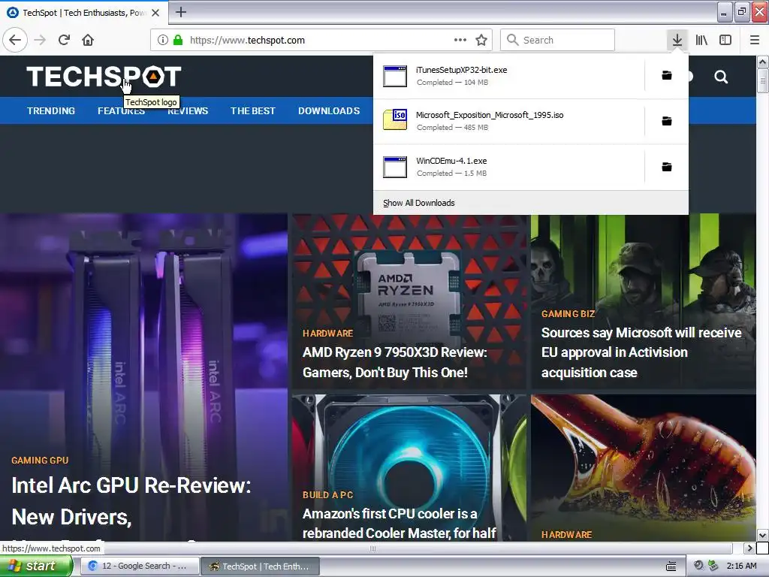Screen dimensions: 769x577
Task: Click the green secure connection padlock
Action: [x=178, y=40]
